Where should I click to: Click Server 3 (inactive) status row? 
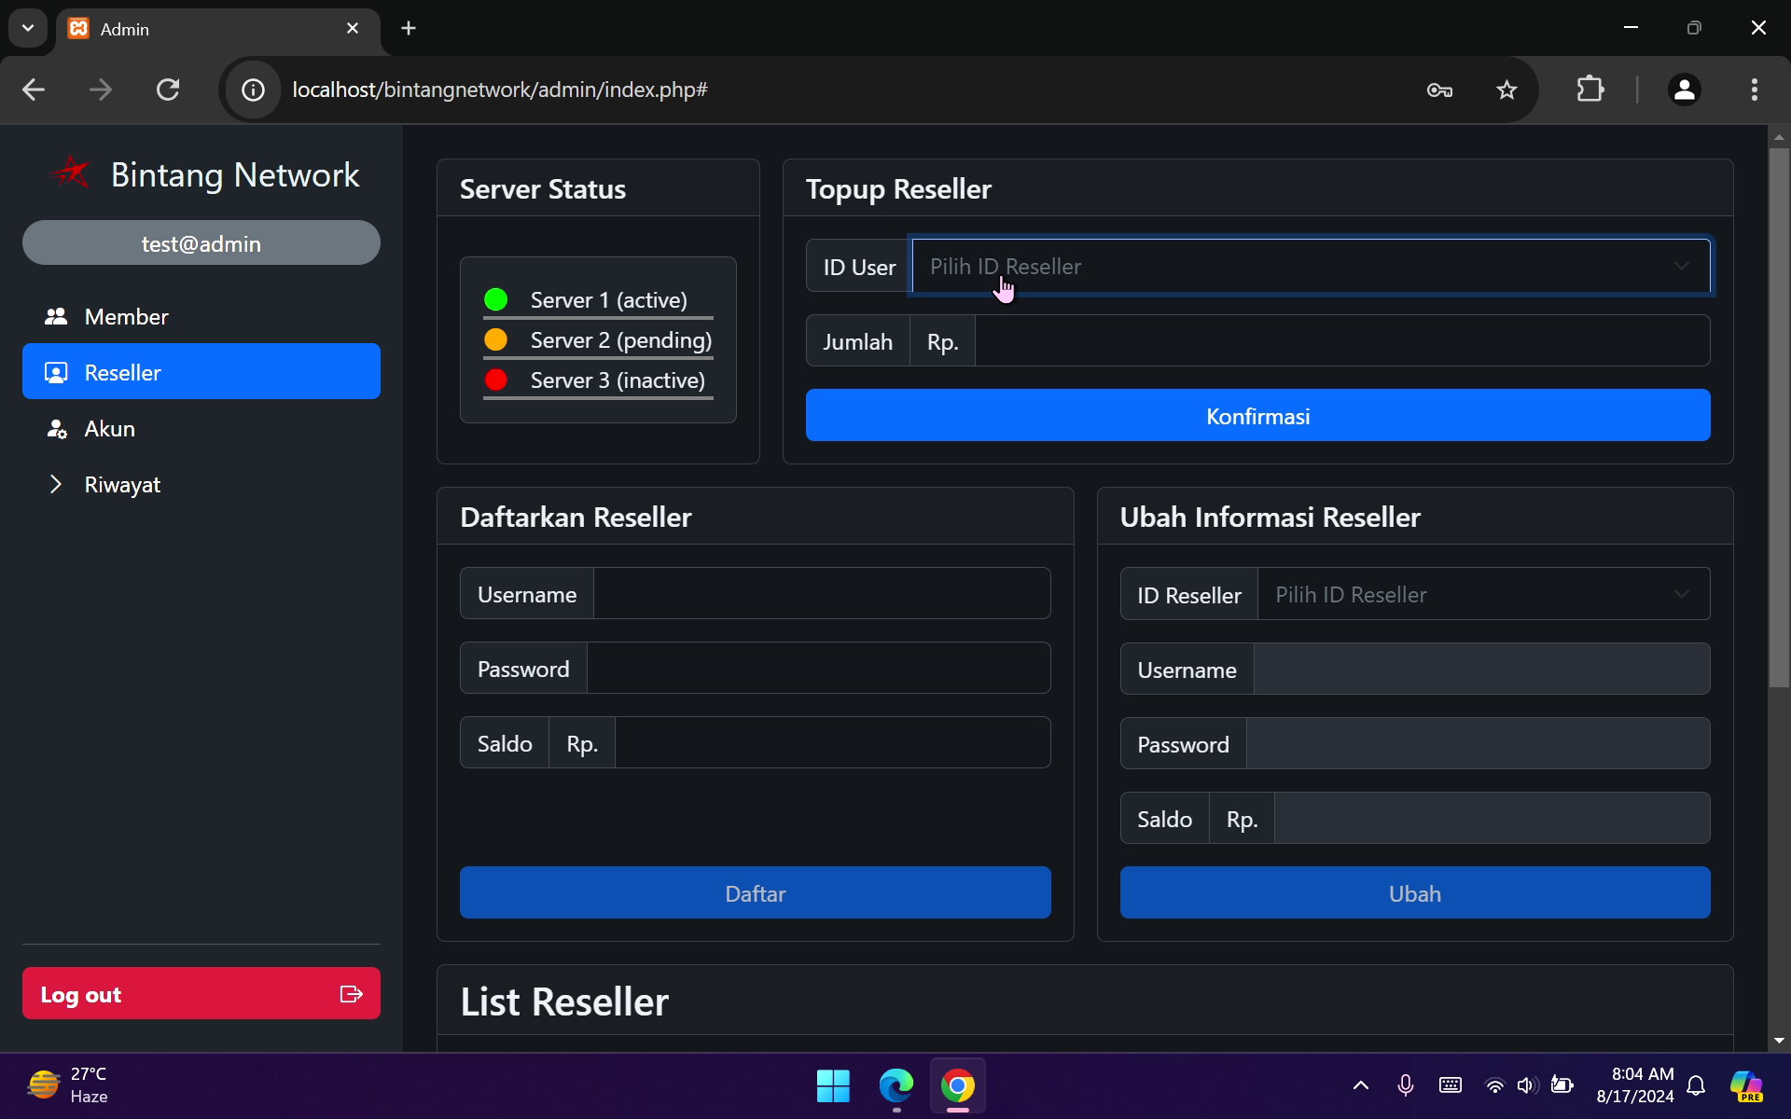point(598,380)
